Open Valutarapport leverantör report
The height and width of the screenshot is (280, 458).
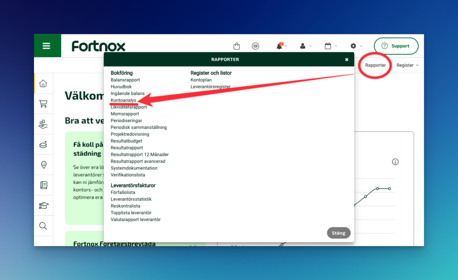click(x=136, y=220)
